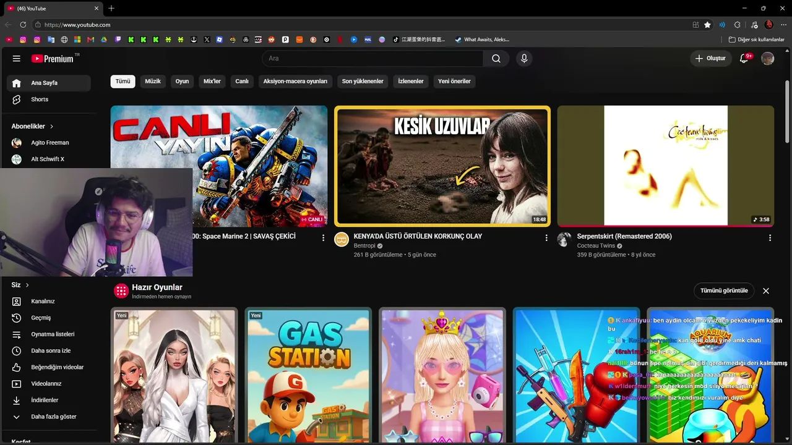The width and height of the screenshot is (792, 445).
Task: Select the Son yüklenenler chip
Action: tap(363, 81)
